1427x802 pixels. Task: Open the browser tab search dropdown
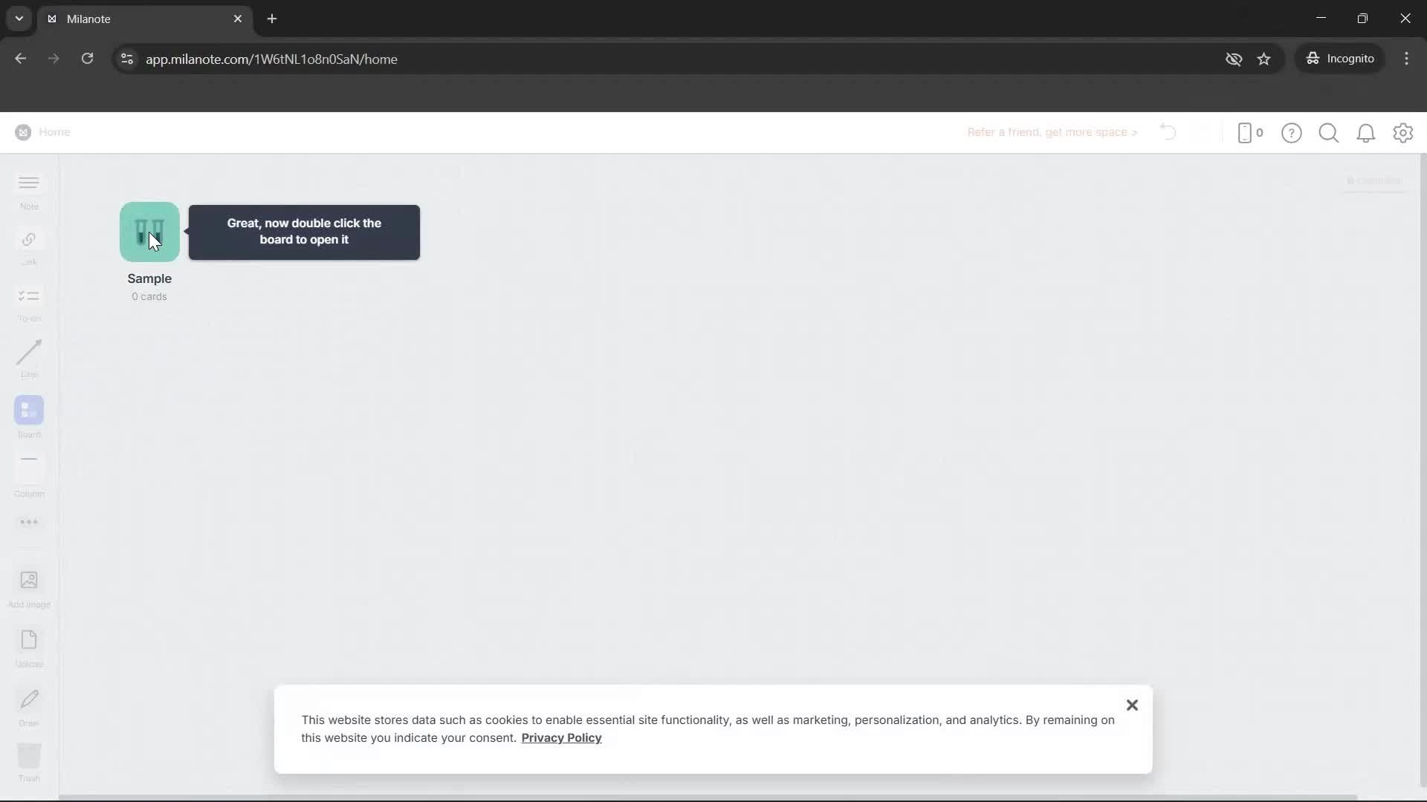(x=19, y=19)
